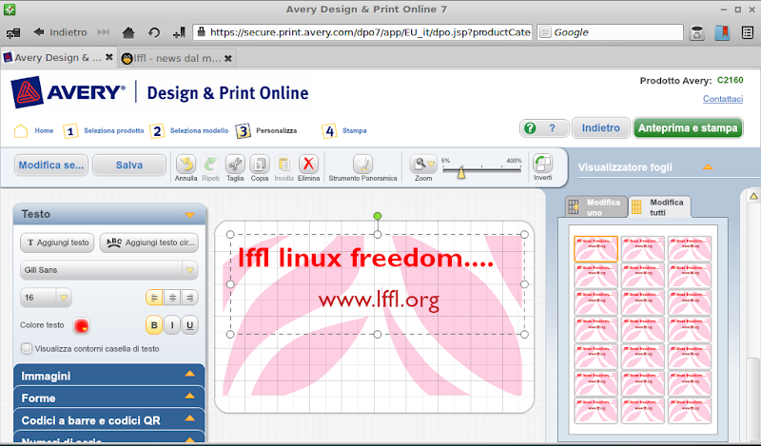Click step 1 Seleziona prodotto icon
The width and height of the screenshot is (761, 446).
pos(70,131)
